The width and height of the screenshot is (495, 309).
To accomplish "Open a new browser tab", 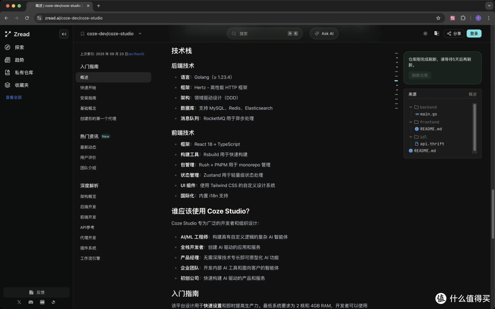I will [x=99, y=6].
